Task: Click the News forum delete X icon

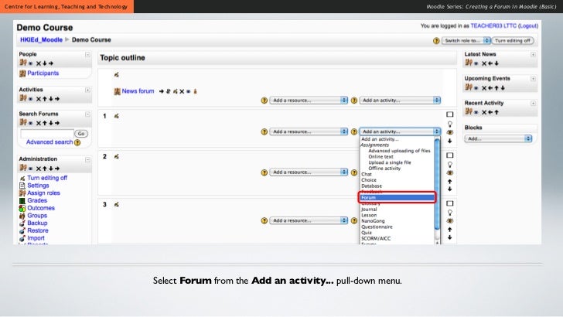Action: click(182, 91)
